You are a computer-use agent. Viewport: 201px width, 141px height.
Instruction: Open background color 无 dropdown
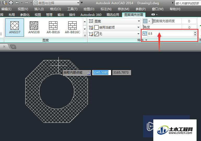[x=117, y=34]
